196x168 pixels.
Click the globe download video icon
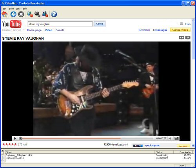[x=30, y=14]
